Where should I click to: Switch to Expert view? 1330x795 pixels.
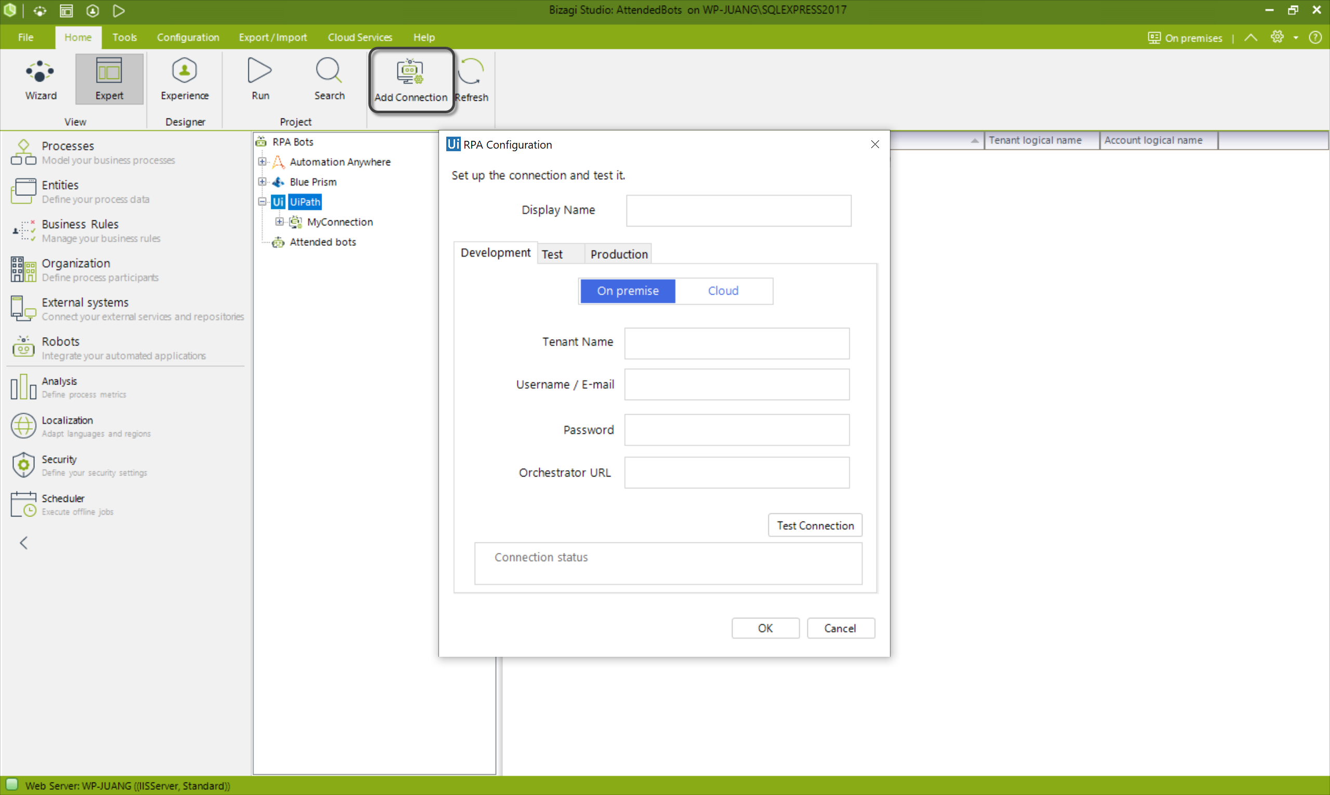point(109,79)
